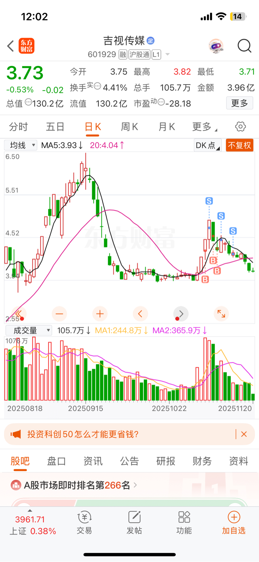
Task: Open 投资科创50怎么才能更省钱 banner link
Action: click(83, 434)
